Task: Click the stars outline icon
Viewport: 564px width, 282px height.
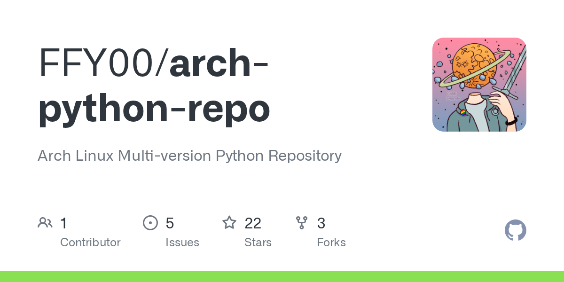Action: coord(229,222)
